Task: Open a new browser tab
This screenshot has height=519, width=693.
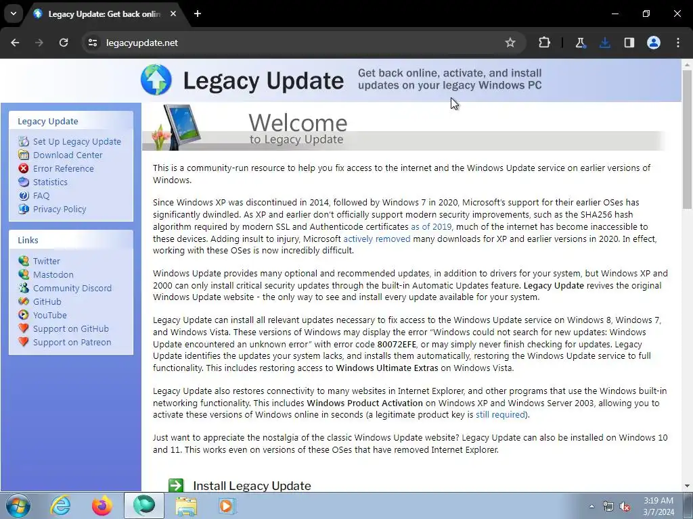Action: click(198, 14)
